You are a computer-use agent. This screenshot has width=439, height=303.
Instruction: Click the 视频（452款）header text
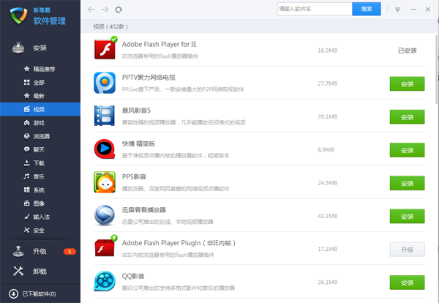click(110, 26)
